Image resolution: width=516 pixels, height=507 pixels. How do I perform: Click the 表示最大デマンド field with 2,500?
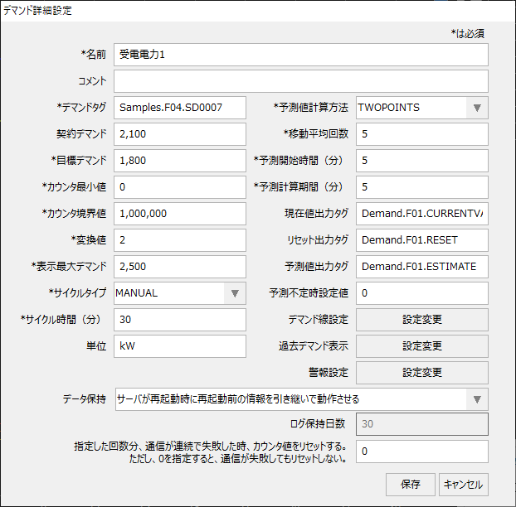180,267
